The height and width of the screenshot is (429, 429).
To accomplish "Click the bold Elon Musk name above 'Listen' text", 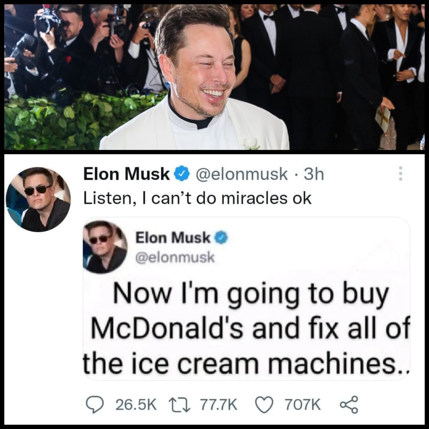I will pyautogui.click(x=127, y=174).
